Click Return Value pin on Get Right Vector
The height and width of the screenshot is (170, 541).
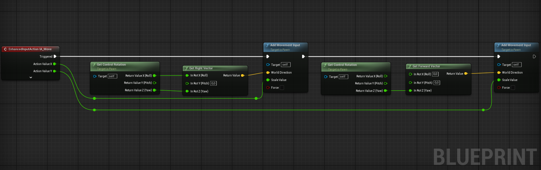243,75
